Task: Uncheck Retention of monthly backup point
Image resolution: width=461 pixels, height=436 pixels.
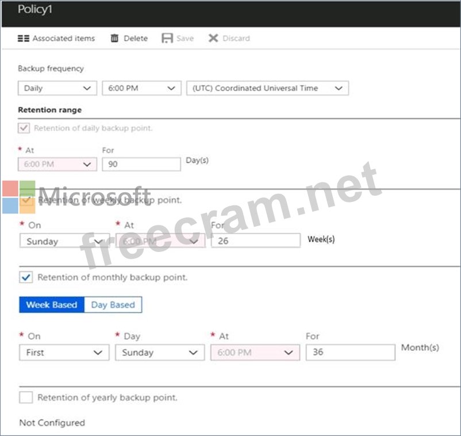Action: coord(26,277)
